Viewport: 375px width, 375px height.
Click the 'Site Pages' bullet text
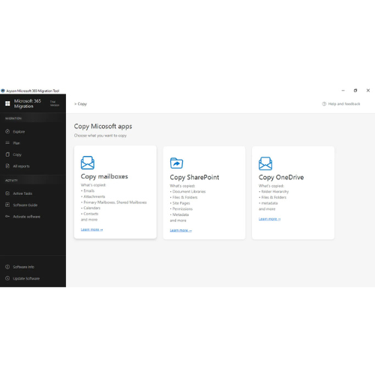181,203
